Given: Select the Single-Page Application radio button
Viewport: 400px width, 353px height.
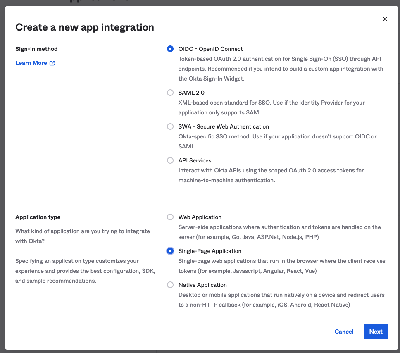Looking at the screenshot, I should (x=170, y=251).
